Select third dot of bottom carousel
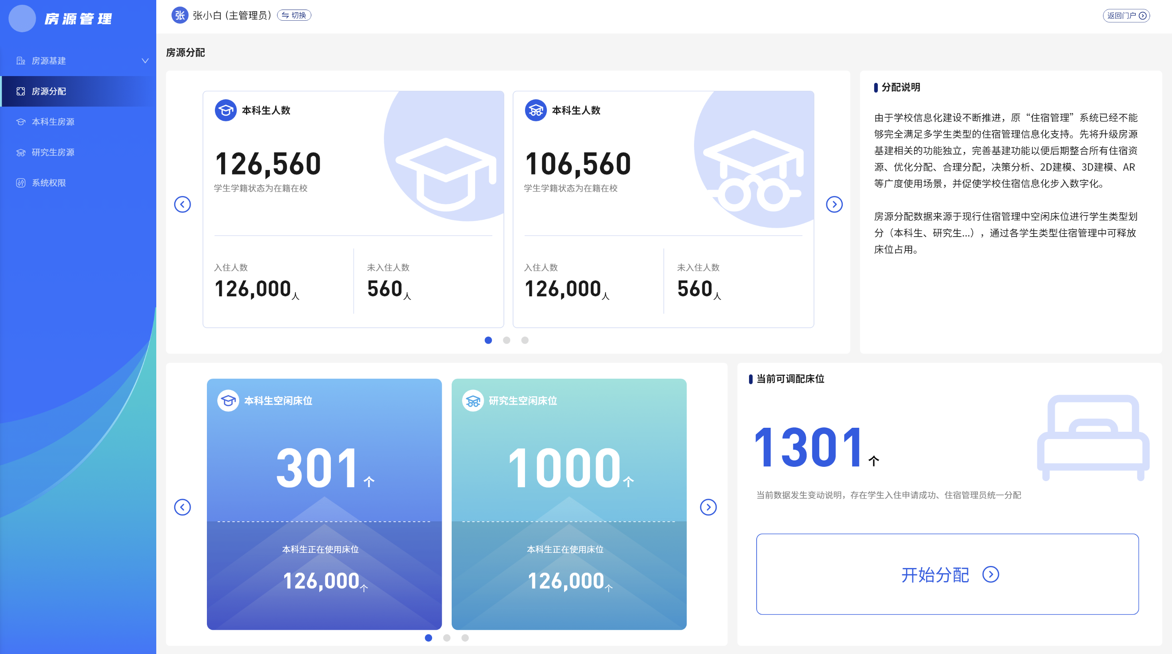The width and height of the screenshot is (1172, 654). (x=464, y=638)
